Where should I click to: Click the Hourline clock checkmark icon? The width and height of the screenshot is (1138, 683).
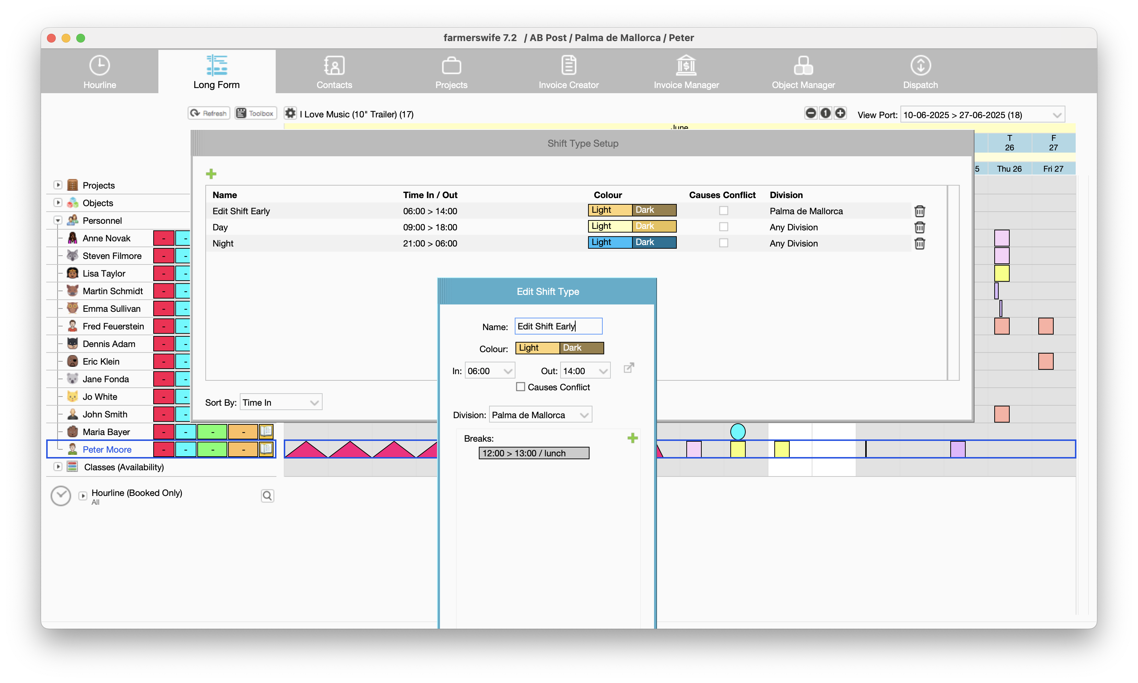point(61,496)
